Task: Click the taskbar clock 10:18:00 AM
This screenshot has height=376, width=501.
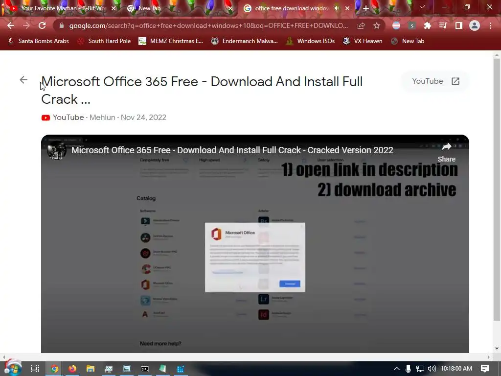Action: pyautogui.click(x=456, y=369)
